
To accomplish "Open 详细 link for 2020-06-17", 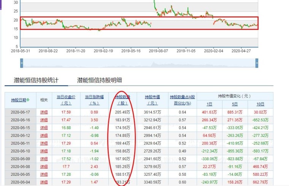I will 44,112.
